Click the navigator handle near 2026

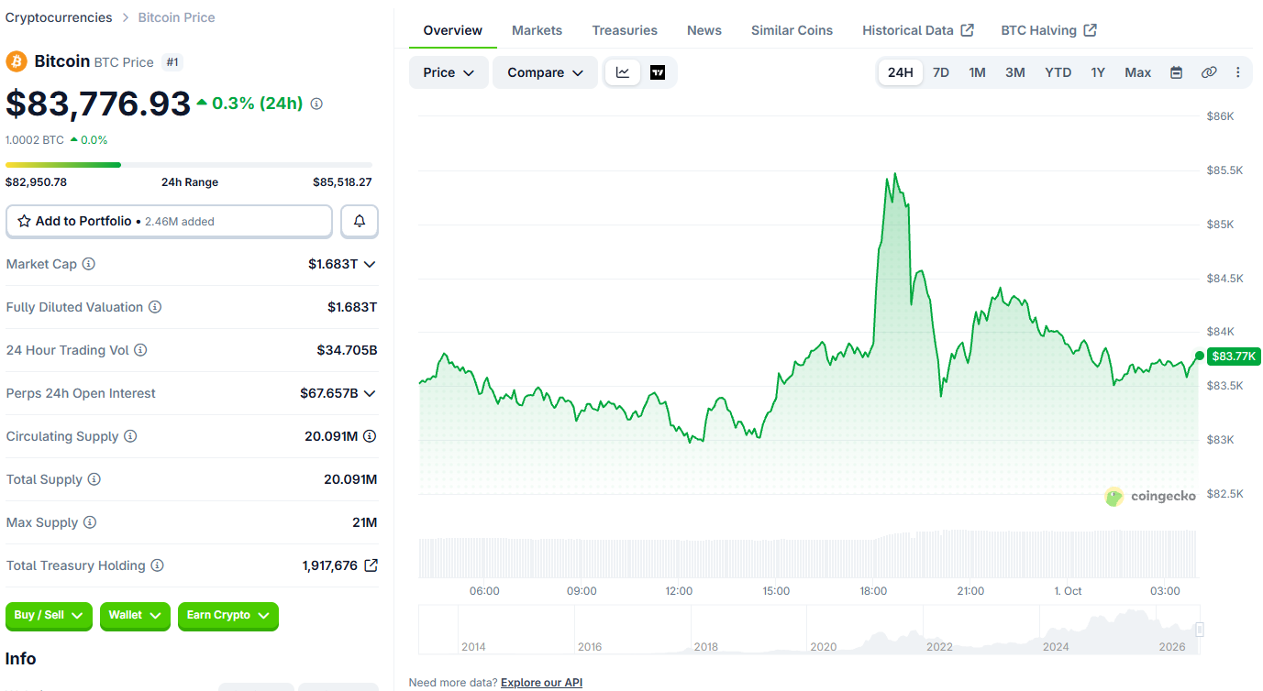1199,630
